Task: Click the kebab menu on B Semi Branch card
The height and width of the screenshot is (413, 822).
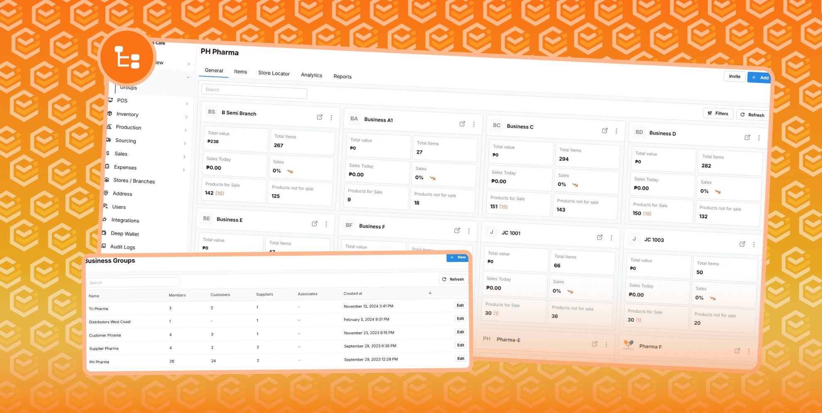Action: [x=331, y=117]
